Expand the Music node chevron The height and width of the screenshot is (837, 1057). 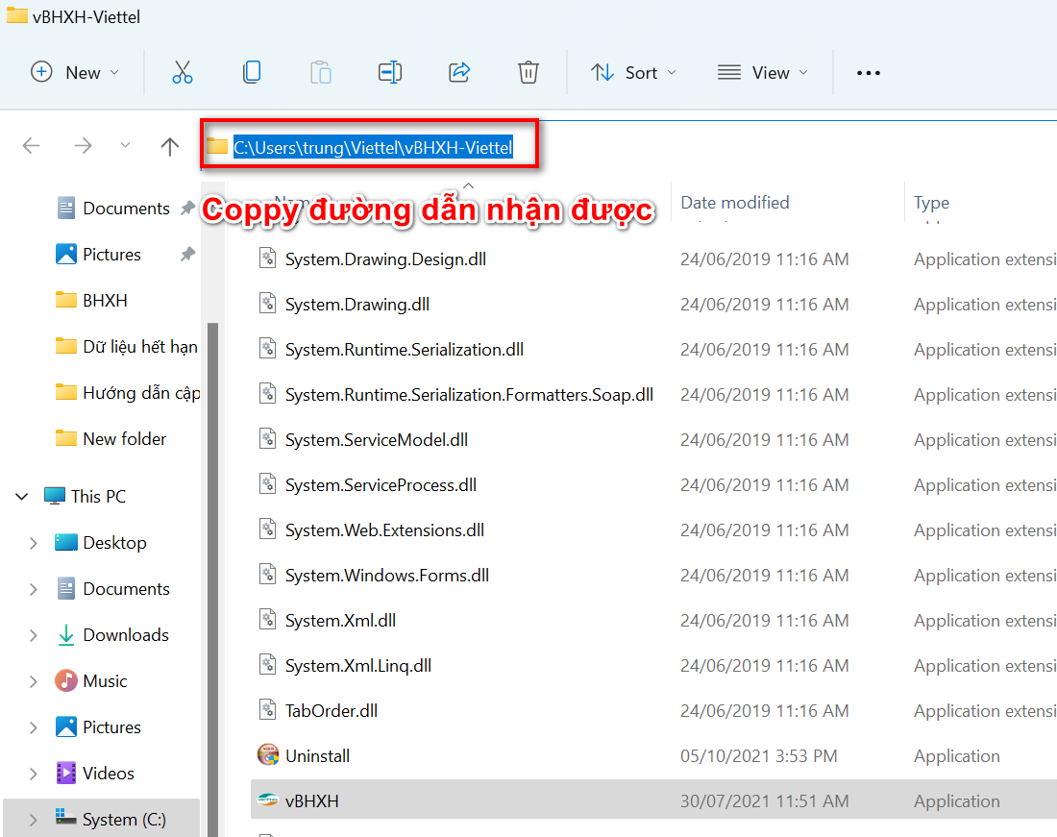(x=33, y=681)
